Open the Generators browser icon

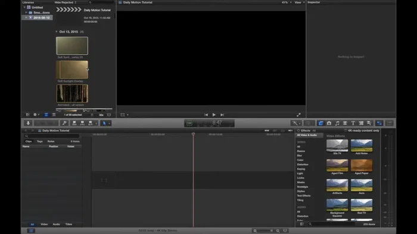(361, 123)
